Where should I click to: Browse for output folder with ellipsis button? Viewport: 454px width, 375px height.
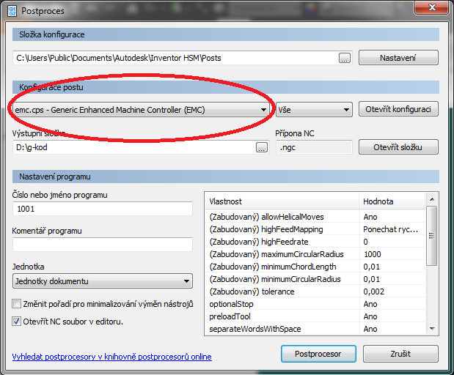click(261, 148)
